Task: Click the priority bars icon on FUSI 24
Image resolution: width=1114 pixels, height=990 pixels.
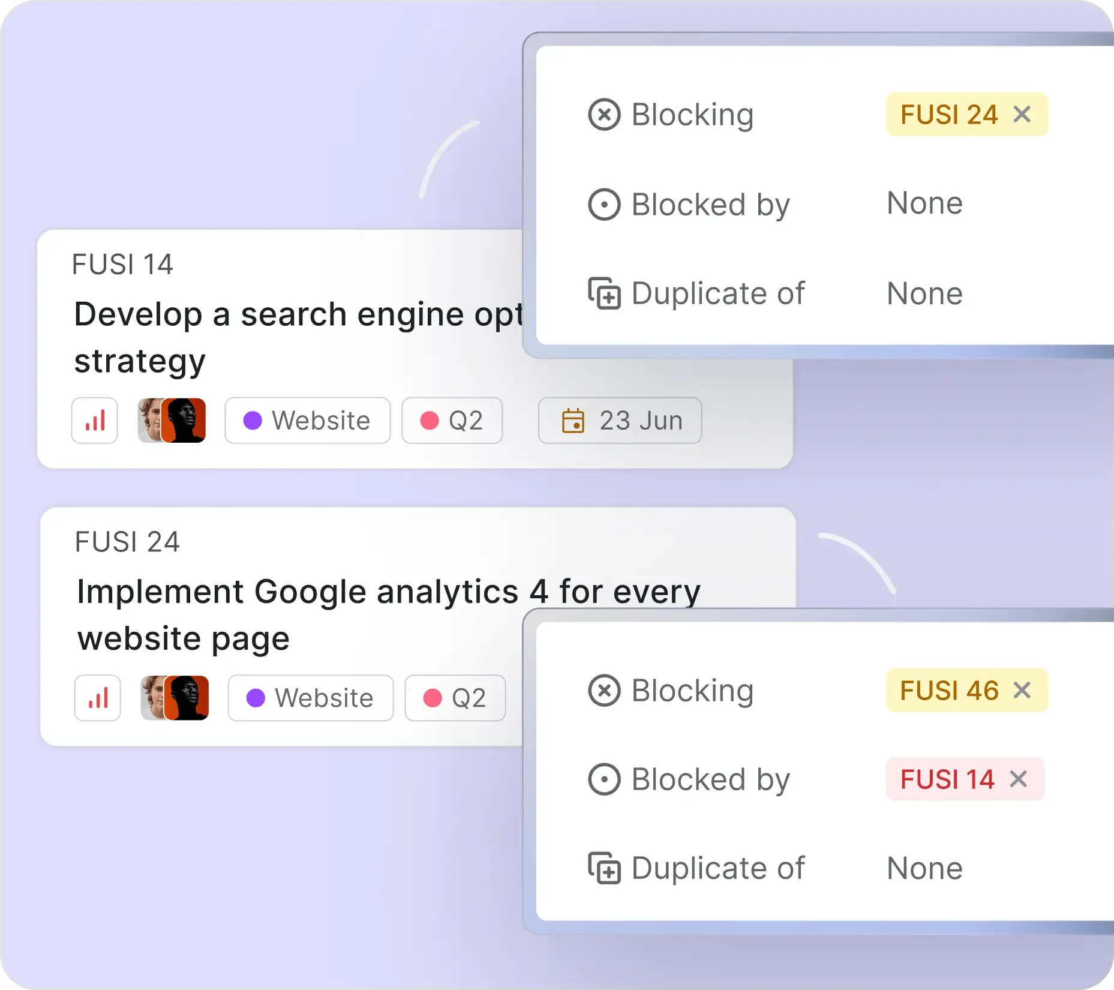Action: click(98, 698)
